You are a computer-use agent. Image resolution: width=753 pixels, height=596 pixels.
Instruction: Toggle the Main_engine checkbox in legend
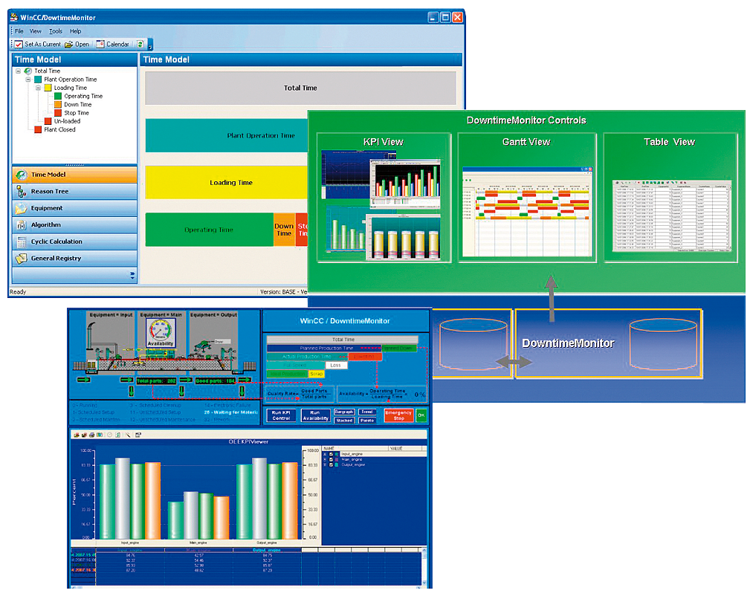[x=332, y=459]
